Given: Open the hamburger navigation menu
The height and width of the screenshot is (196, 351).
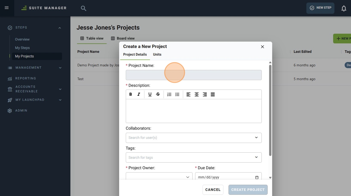Looking at the screenshot, I should click(x=7, y=8).
